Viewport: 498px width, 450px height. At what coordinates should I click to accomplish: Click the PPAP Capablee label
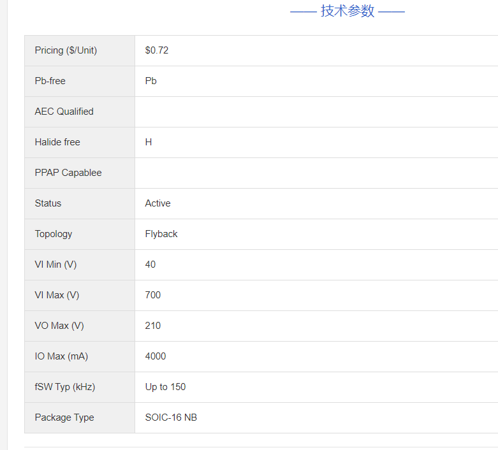tap(68, 173)
